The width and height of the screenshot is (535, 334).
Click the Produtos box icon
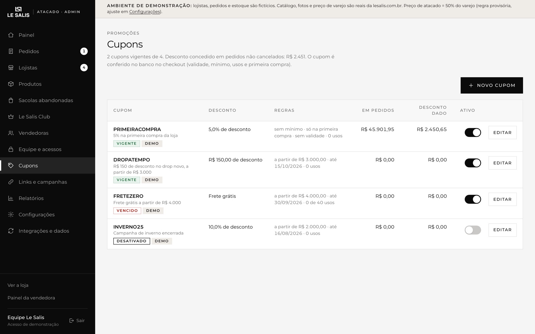click(11, 84)
